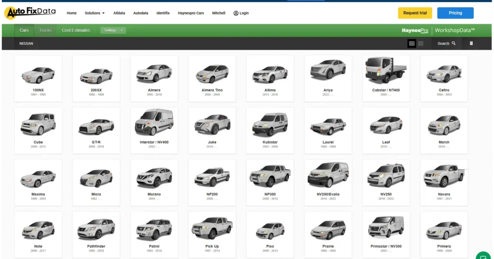Open the Mitchell menu item
Viewport: 494px width, 259px height.
[x=219, y=13]
